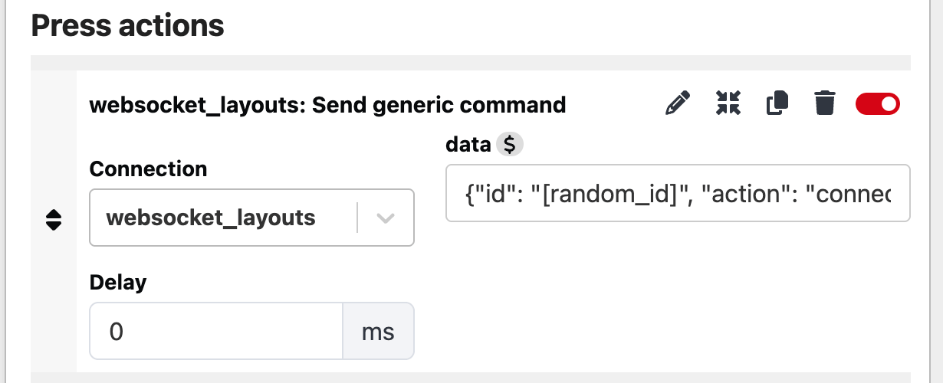Focus the Delay input showing 0

coord(216,332)
